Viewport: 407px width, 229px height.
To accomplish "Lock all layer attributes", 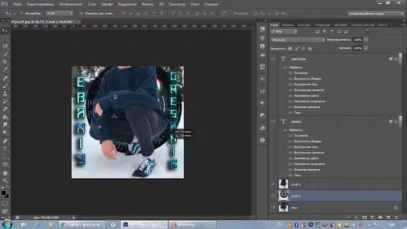I will pos(310,48).
